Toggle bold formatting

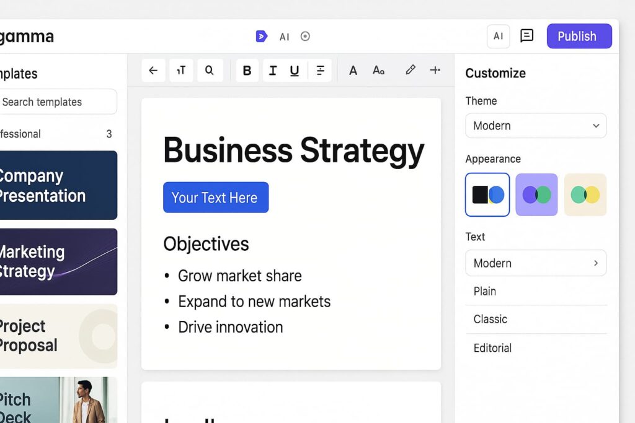point(247,71)
